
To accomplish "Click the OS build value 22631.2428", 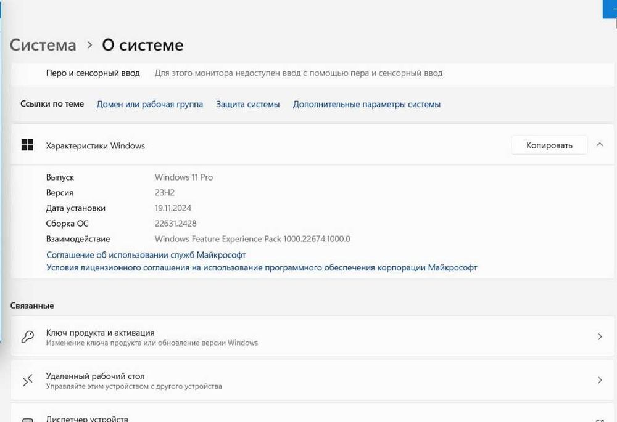I will [x=176, y=224].
